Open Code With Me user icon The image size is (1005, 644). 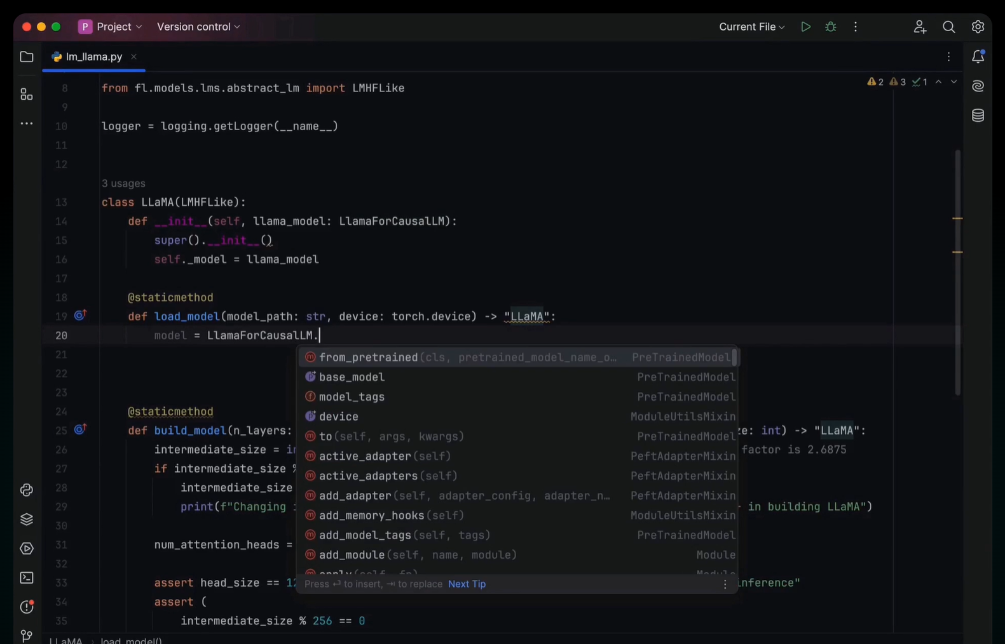[920, 27]
